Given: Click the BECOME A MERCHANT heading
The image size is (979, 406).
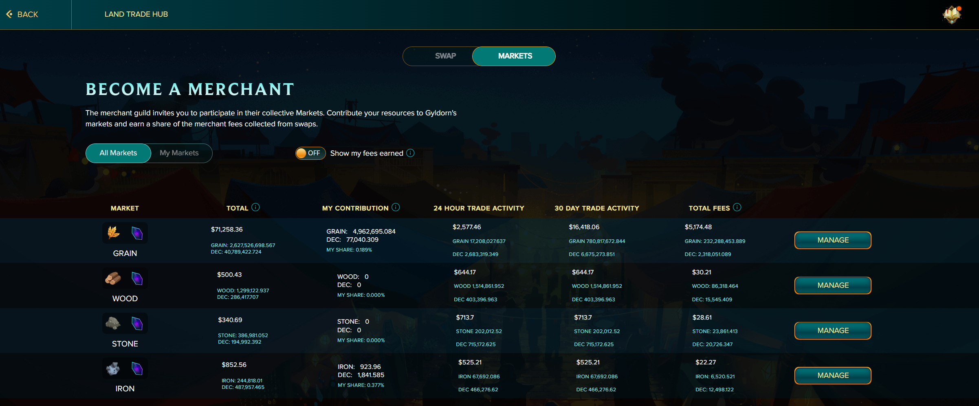Looking at the screenshot, I should pyautogui.click(x=190, y=89).
